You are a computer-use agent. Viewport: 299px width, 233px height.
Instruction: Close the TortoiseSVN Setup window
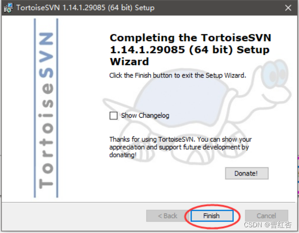(x=288, y=8)
